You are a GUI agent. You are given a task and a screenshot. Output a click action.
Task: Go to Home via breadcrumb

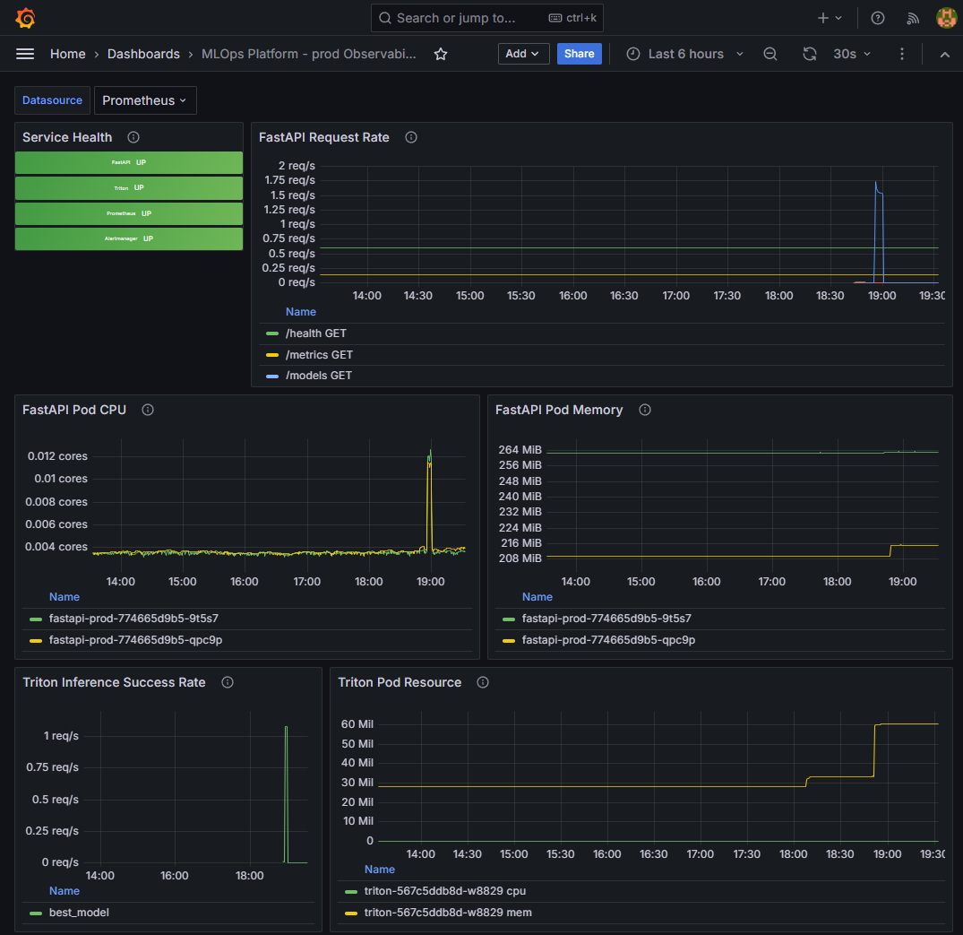pyautogui.click(x=67, y=54)
